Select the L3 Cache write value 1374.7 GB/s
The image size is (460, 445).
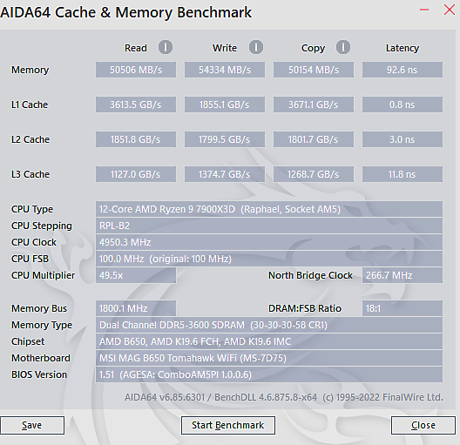[225, 174]
